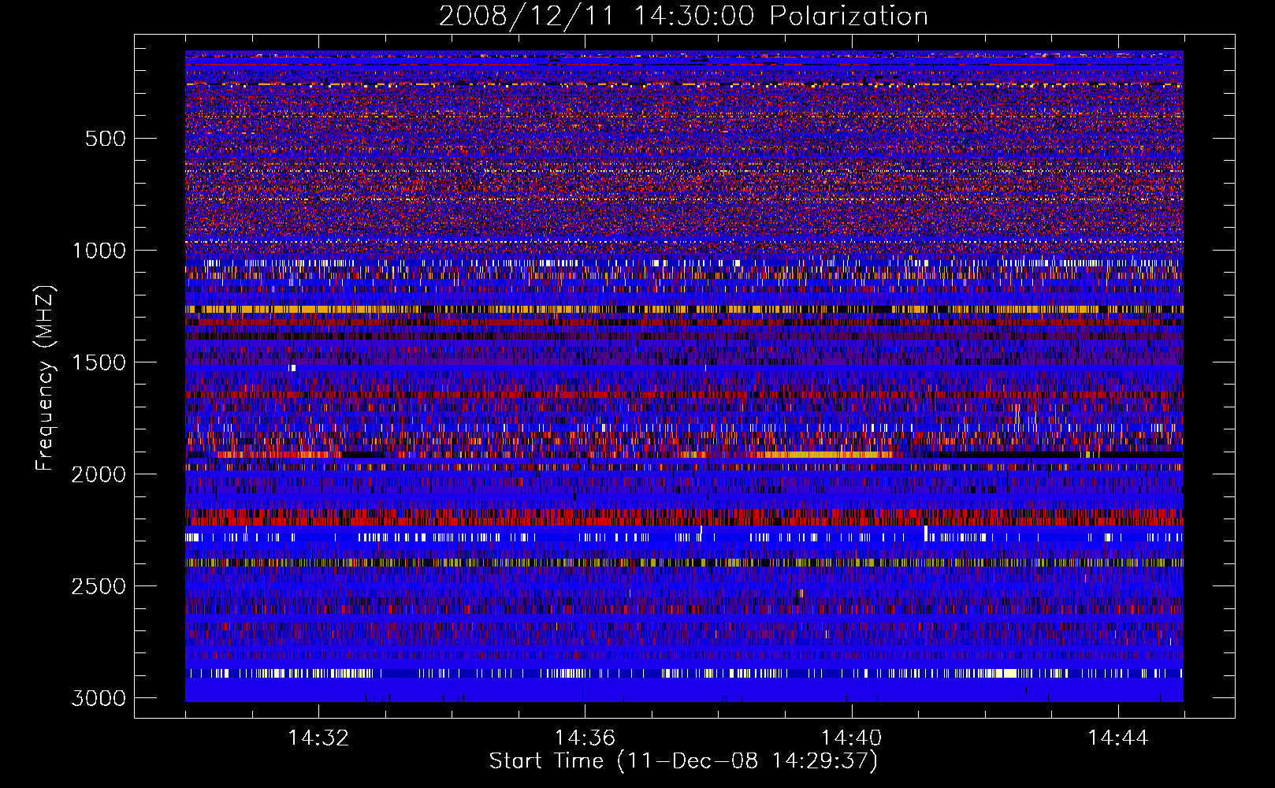Click the orange horizontal band near 1270 MHz
This screenshot has width=1275, height=788.
[684, 310]
